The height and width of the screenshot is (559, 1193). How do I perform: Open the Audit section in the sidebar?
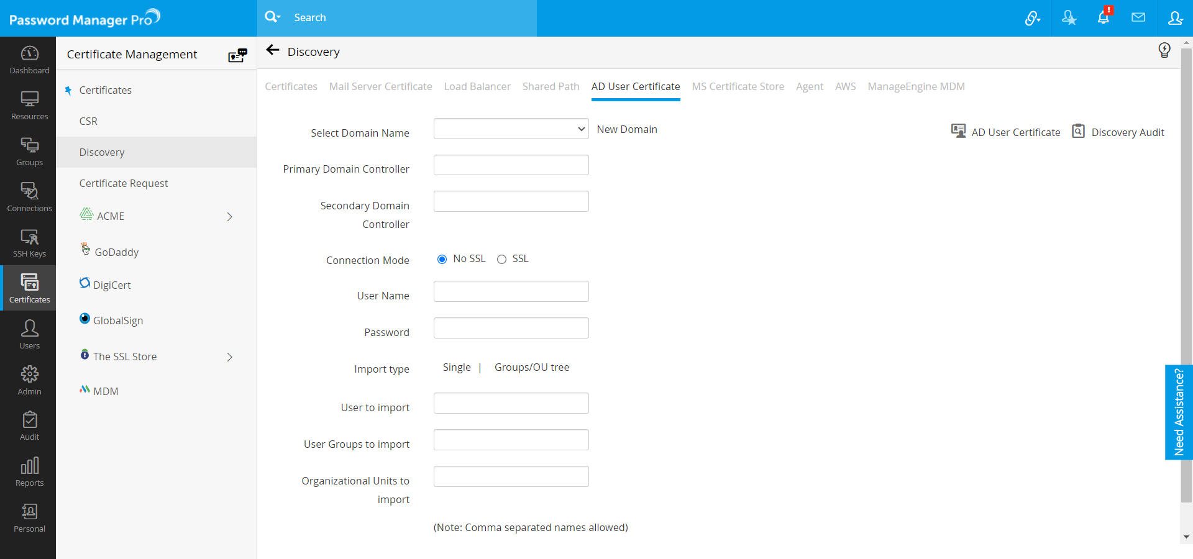pos(29,425)
